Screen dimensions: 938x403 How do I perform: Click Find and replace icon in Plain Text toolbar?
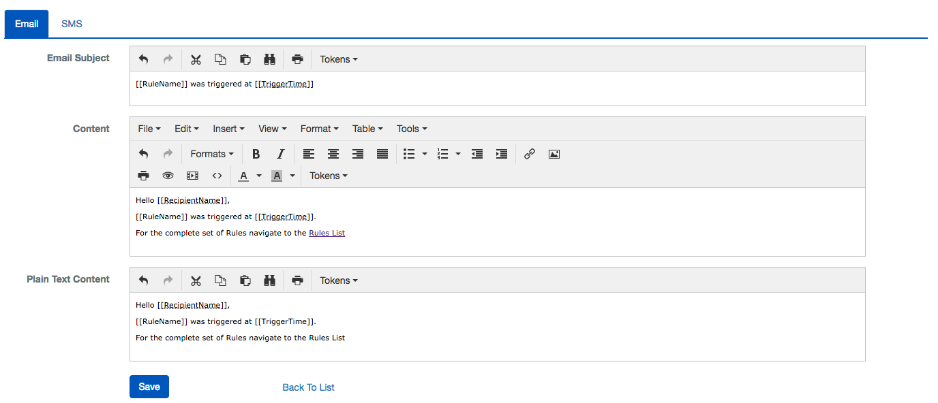269,280
